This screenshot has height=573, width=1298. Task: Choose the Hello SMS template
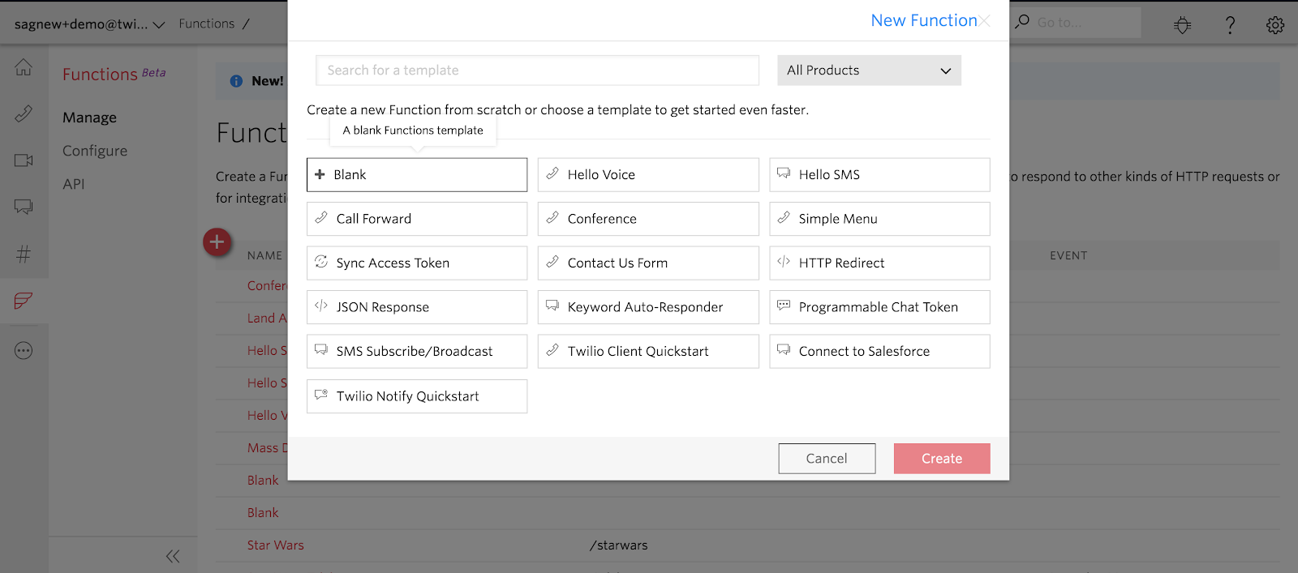click(x=879, y=174)
